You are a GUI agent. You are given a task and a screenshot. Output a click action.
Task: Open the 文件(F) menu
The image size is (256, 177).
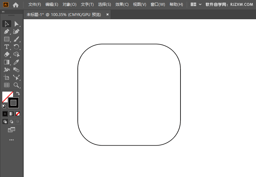point(35,5)
